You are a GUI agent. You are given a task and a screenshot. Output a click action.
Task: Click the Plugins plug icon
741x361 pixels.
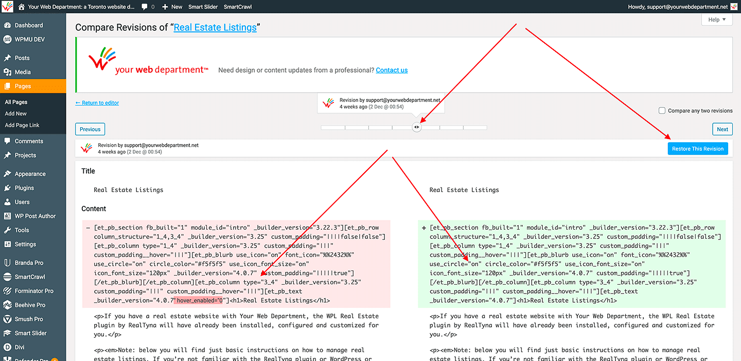click(7, 188)
